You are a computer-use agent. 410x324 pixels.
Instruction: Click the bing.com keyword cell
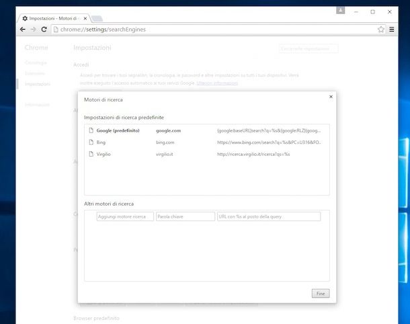click(x=165, y=143)
